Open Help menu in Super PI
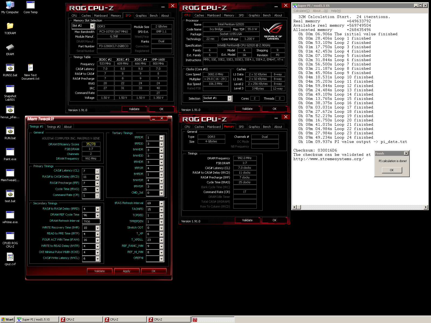This screenshot has width=431, height=323. pyautogui.click(x=336, y=11)
